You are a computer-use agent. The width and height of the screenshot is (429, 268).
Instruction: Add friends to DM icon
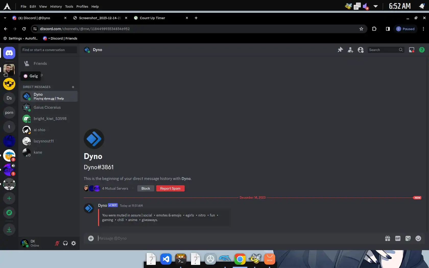point(350,50)
